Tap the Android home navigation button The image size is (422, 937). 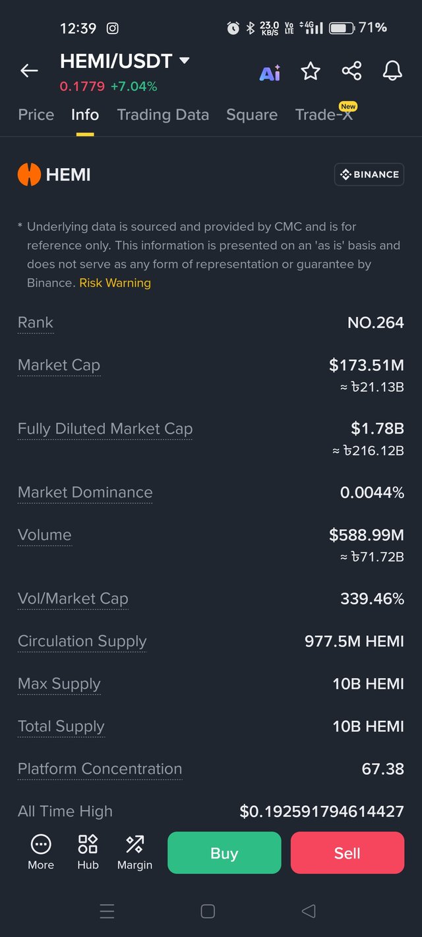[208, 911]
